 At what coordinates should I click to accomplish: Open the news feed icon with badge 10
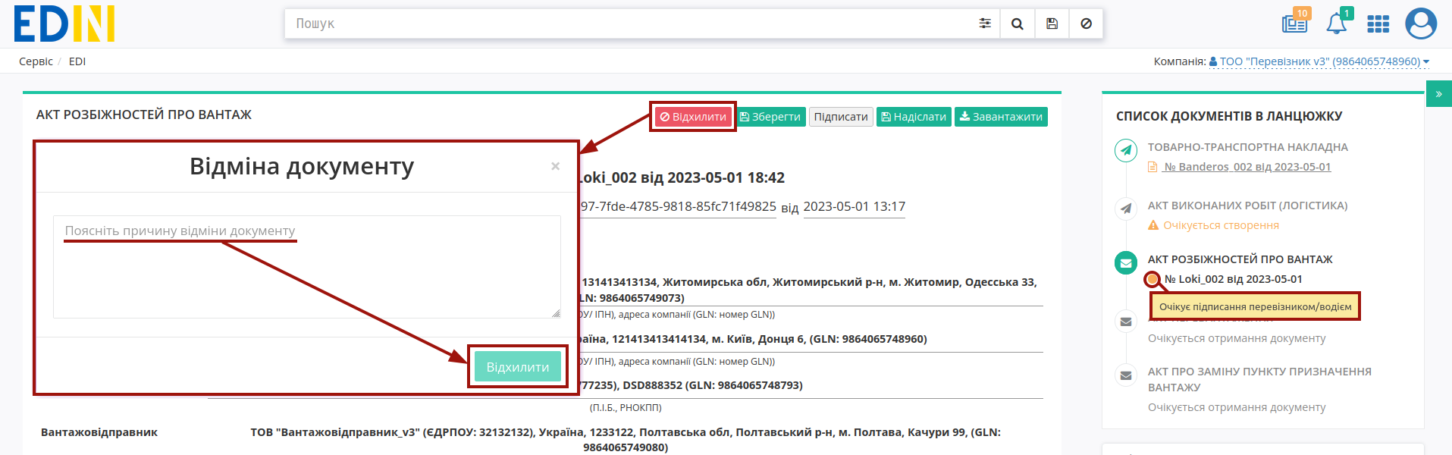click(x=1295, y=22)
